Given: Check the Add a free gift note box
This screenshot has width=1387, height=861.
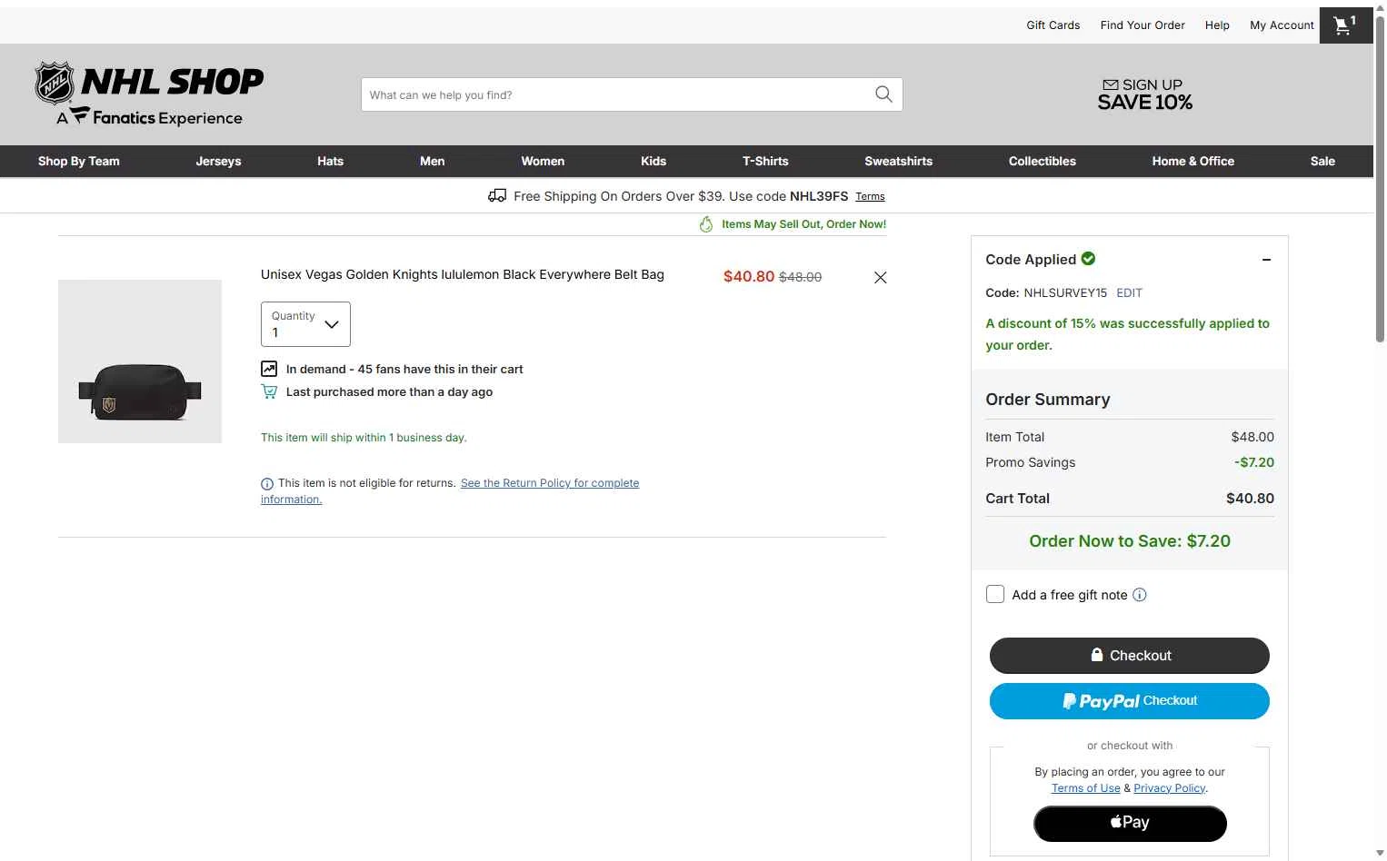Looking at the screenshot, I should pyautogui.click(x=995, y=594).
